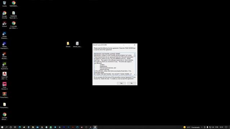Select the Forza Horizon document file icon

click(x=4, y=105)
